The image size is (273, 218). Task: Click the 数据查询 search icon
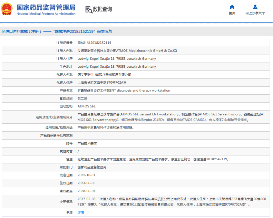click(89, 10)
